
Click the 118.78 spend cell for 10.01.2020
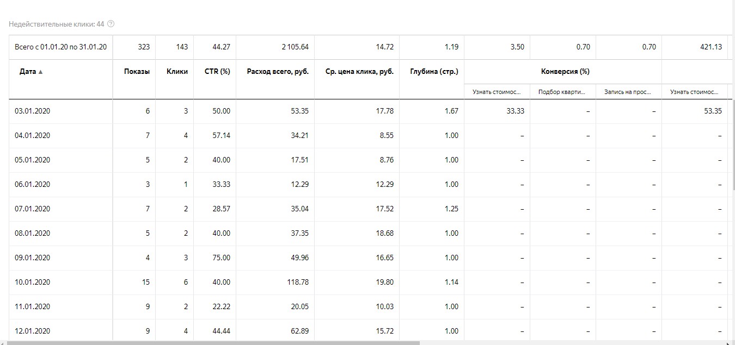pyautogui.click(x=297, y=282)
